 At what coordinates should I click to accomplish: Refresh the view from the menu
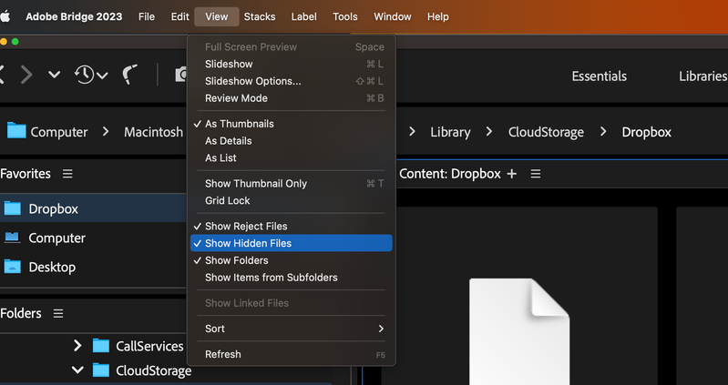(x=291, y=354)
